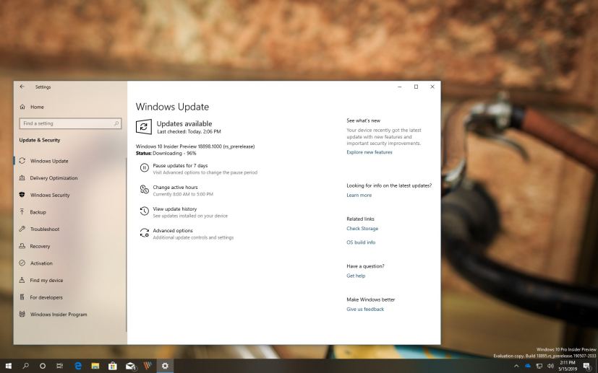Click the Windows Insider Program icon
Image resolution: width=598 pixels, height=373 pixels.
click(x=22, y=314)
